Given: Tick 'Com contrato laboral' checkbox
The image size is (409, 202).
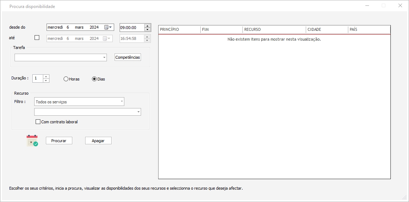Looking at the screenshot, I should pyautogui.click(x=38, y=121).
